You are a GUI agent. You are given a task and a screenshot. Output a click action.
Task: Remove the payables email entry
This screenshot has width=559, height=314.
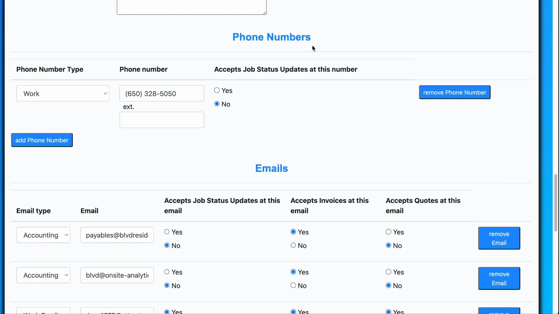point(499,238)
